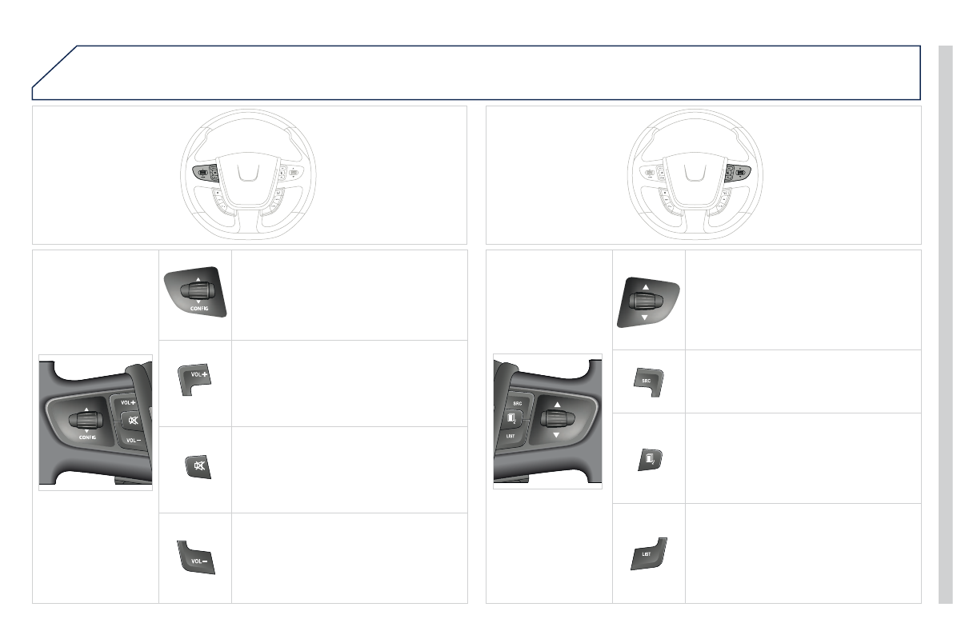Screen dimensions: 953x635
Task: Click SRC on the right close-up photo
Action: tap(517, 403)
